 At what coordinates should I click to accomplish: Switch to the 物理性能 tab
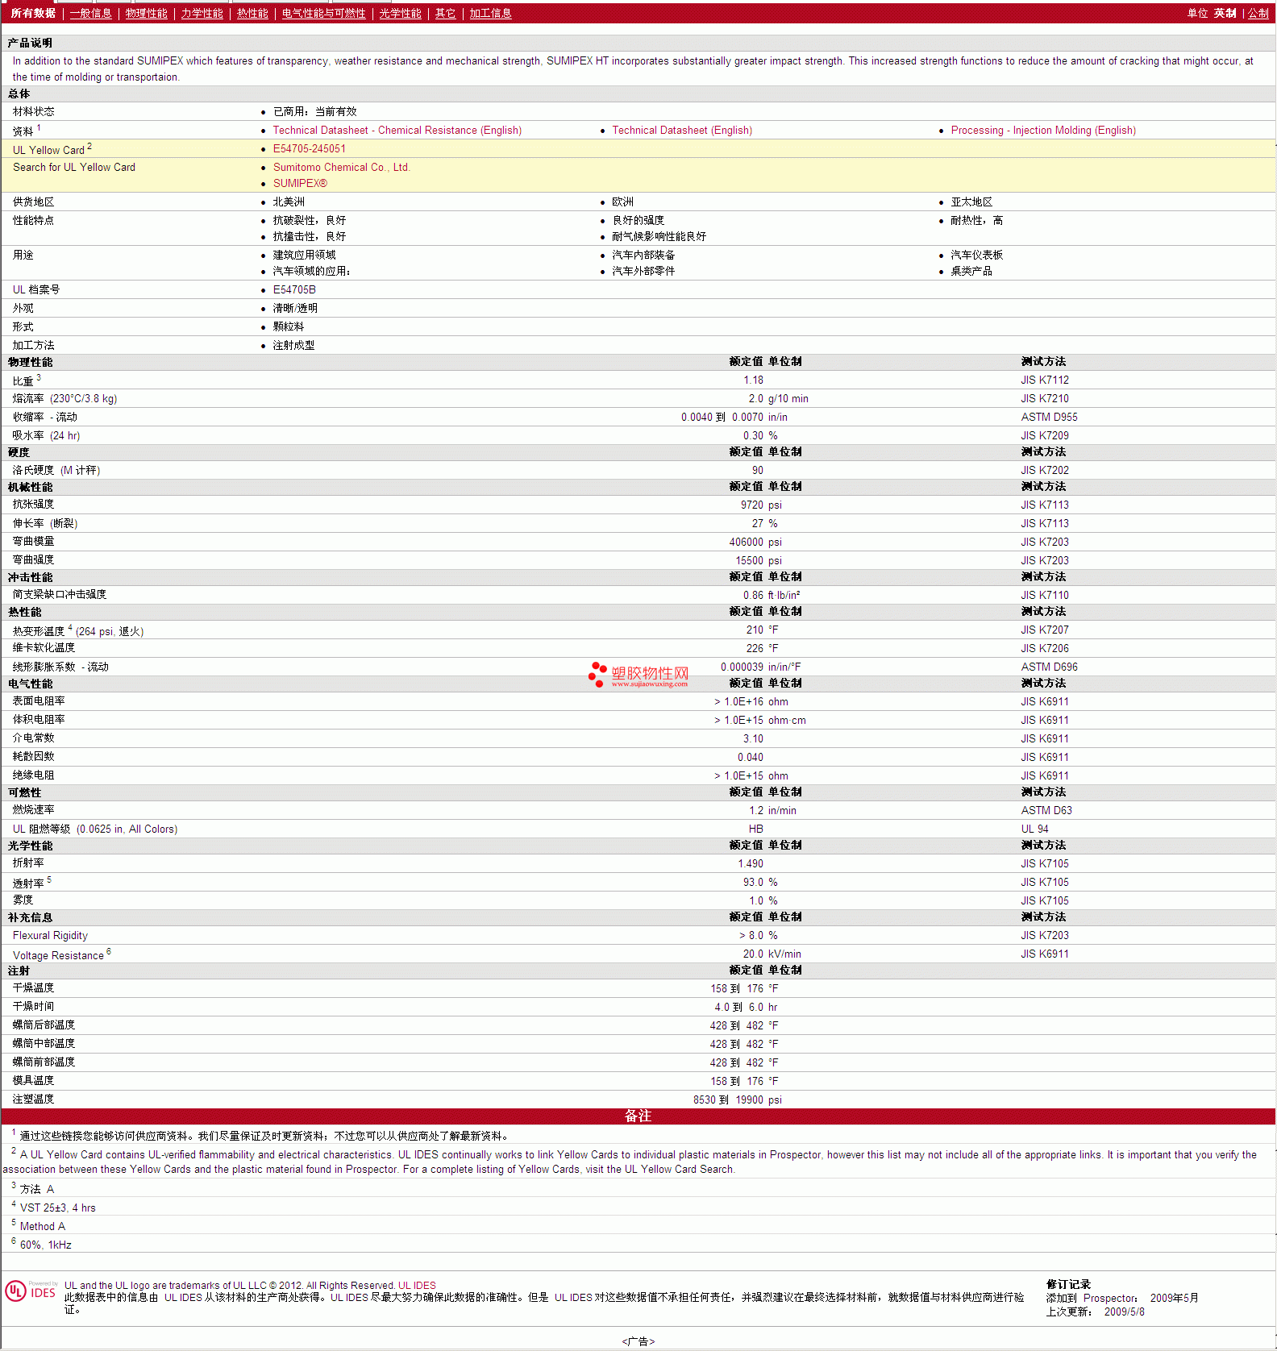(x=147, y=14)
